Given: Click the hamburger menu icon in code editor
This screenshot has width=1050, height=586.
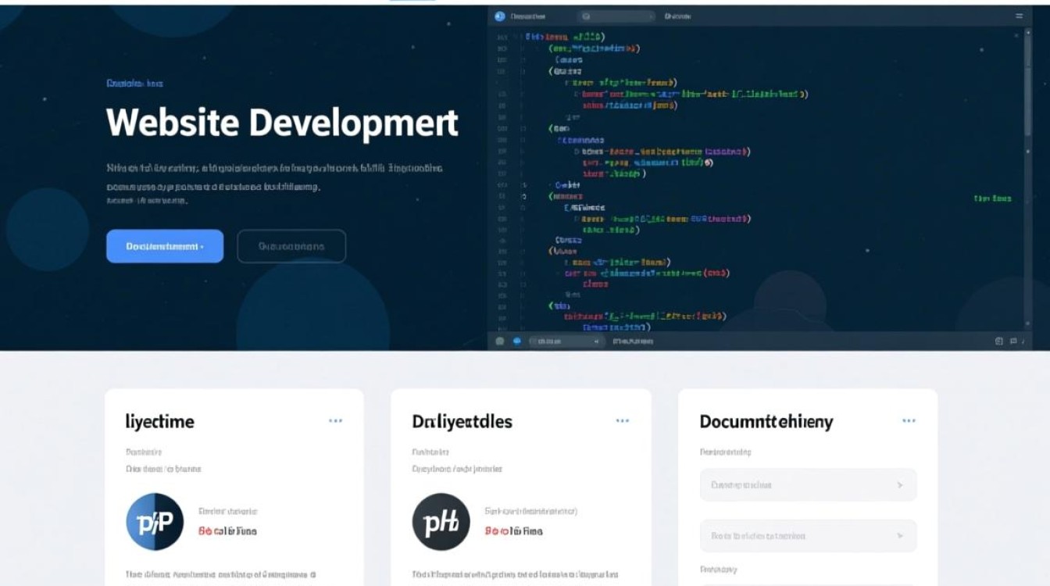Looking at the screenshot, I should tap(1019, 16).
